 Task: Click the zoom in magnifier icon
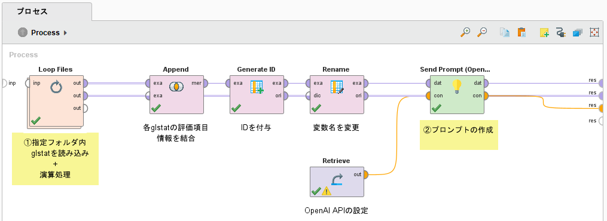coord(465,32)
